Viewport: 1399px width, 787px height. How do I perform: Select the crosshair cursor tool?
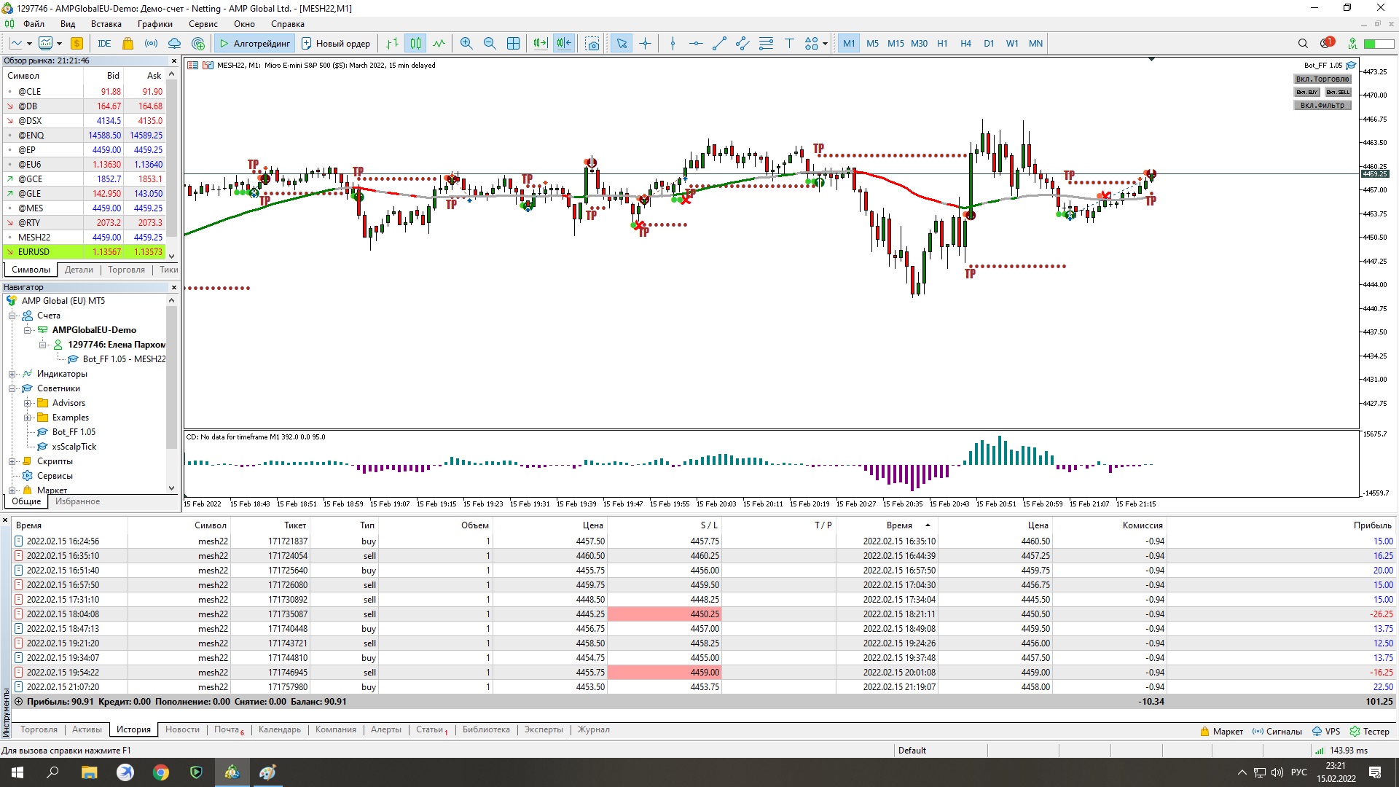point(645,44)
